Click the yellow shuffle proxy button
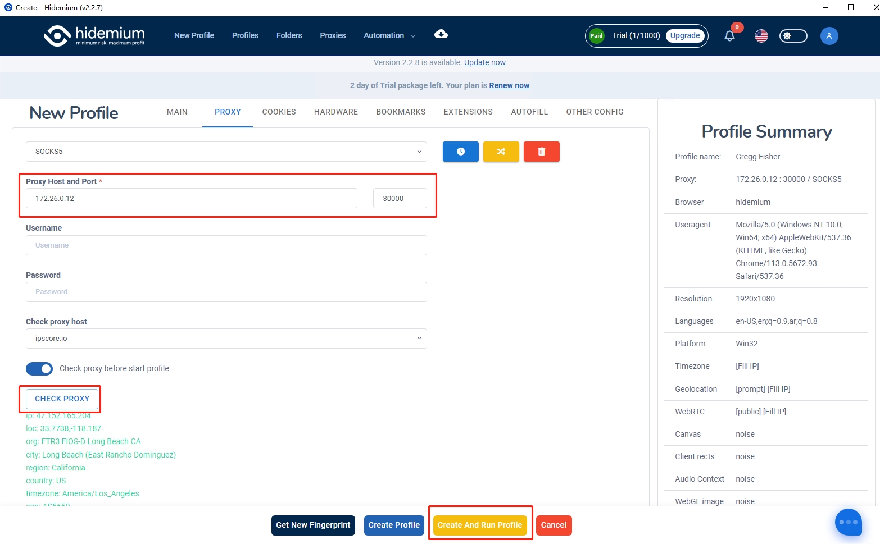The height and width of the screenshot is (544, 880). pyautogui.click(x=501, y=152)
